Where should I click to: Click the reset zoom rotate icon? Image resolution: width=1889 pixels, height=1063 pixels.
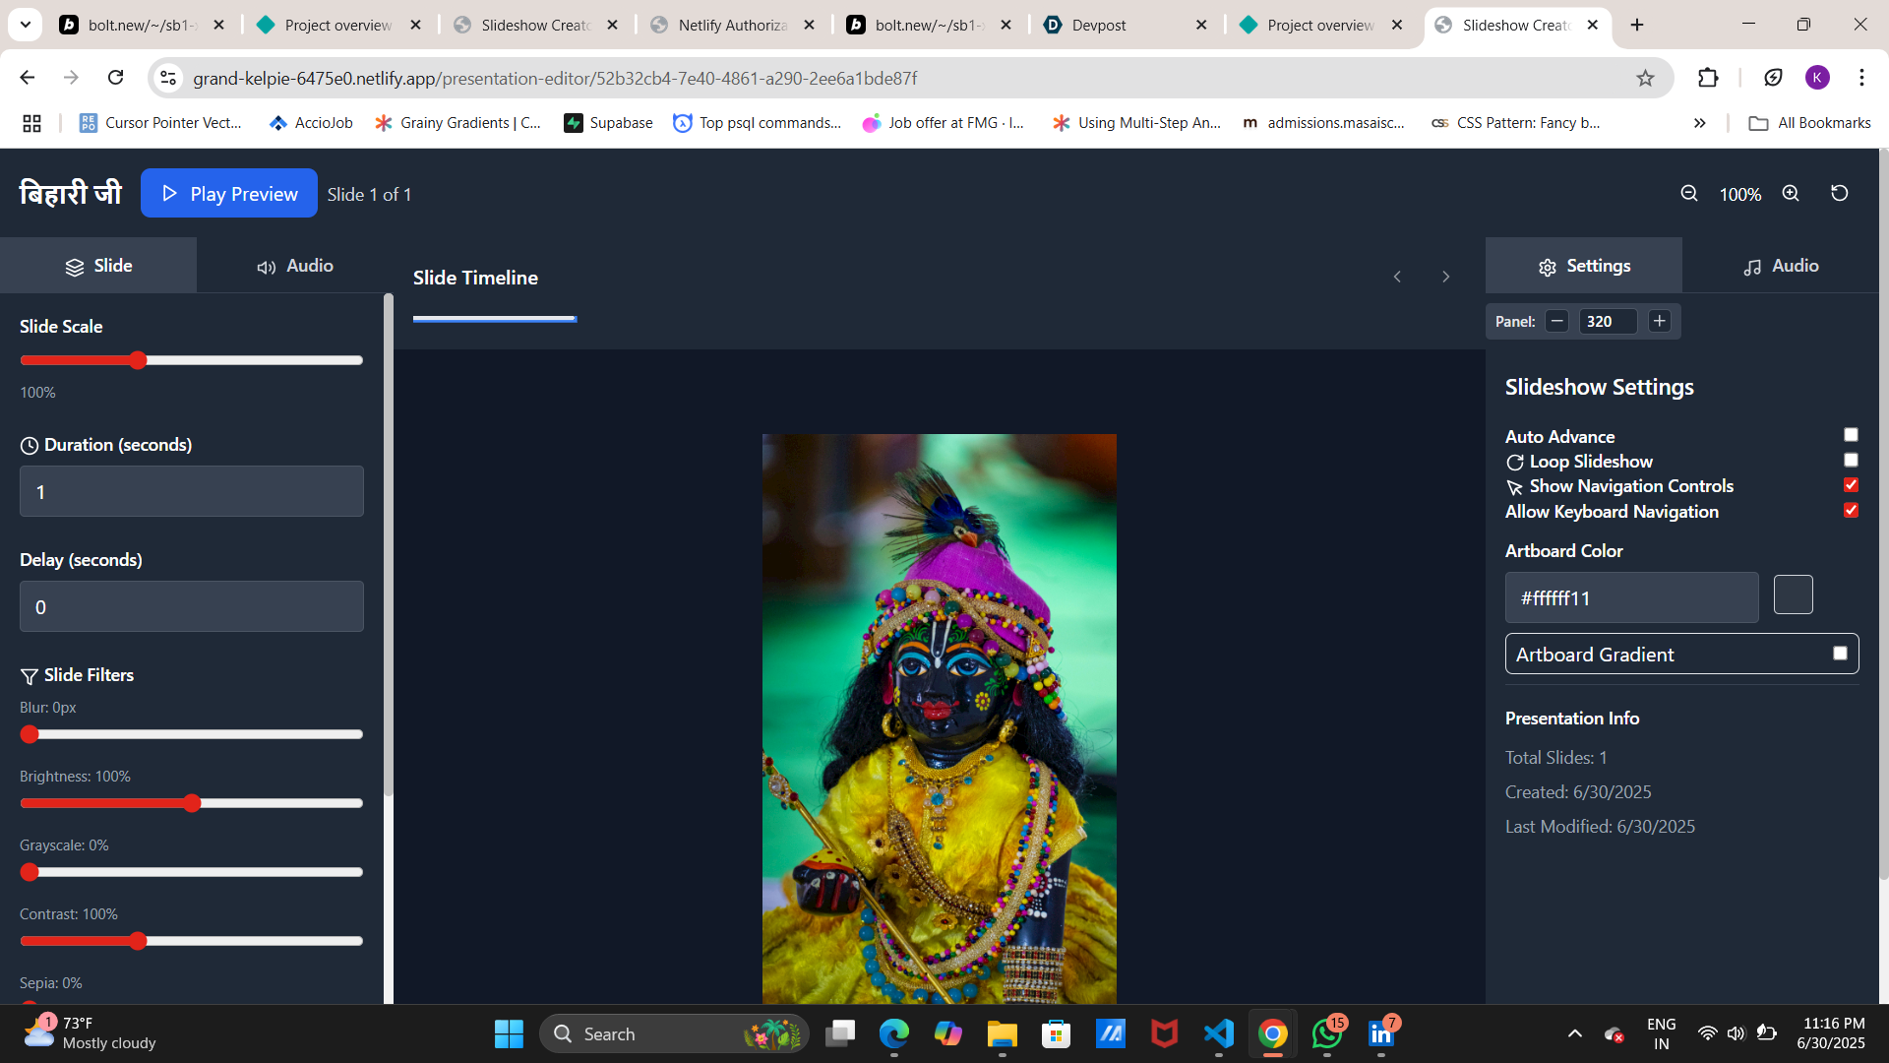click(1839, 193)
